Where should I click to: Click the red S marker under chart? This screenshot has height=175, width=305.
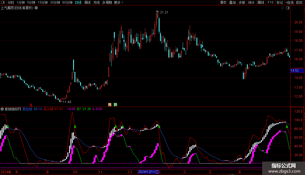click(x=31, y=105)
